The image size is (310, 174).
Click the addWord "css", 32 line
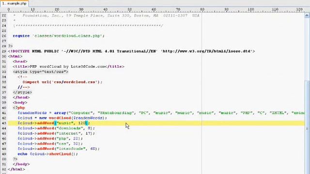point(50,144)
